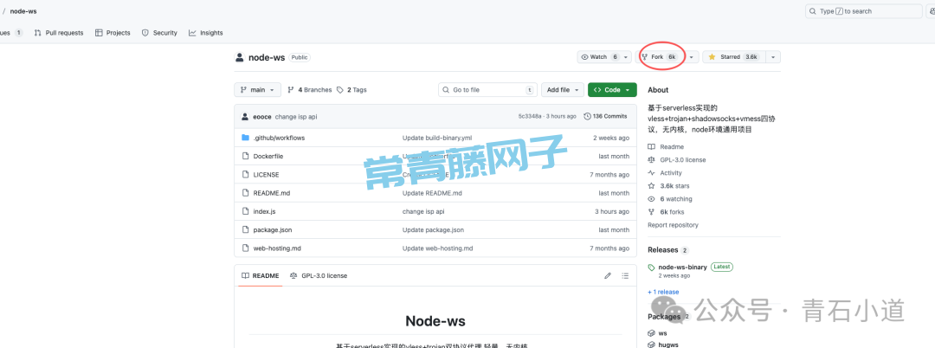Open the index.js file
Viewport: 935px width, 348px height.
[x=264, y=211]
